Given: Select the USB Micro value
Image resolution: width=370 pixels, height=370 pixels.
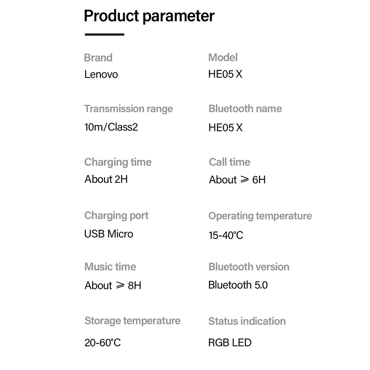Looking at the screenshot, I should (x=109, y=234).
